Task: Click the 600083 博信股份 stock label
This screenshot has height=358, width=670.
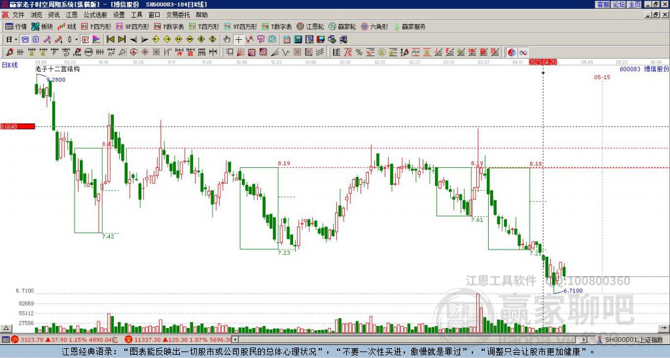Action: click(x=644, y=69)
